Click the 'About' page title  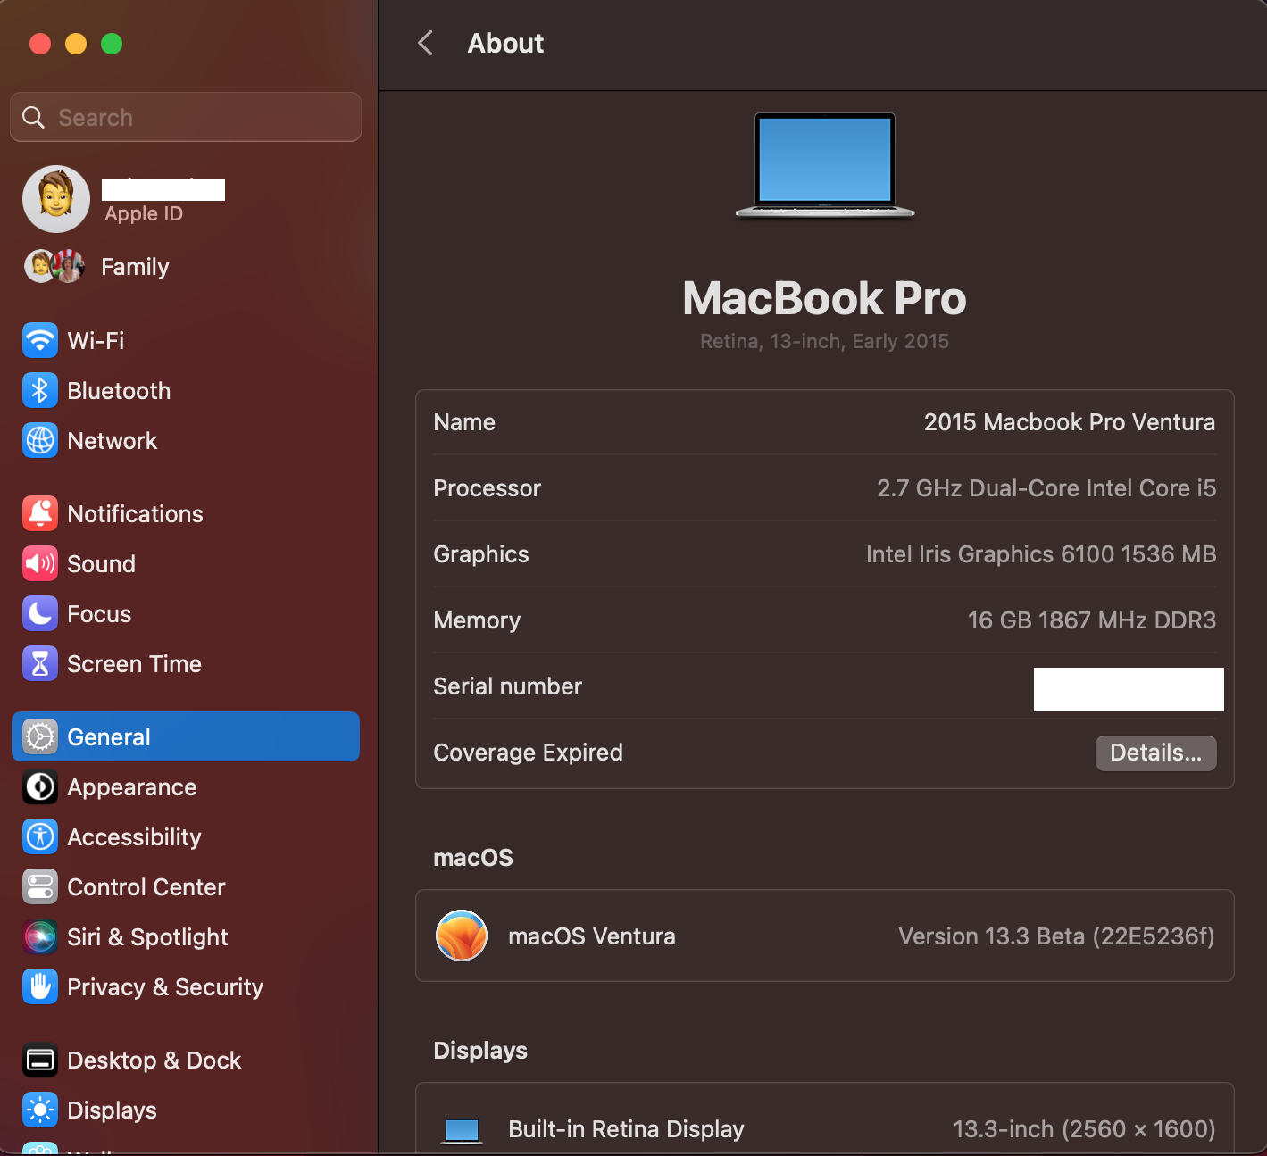[505, 43]
